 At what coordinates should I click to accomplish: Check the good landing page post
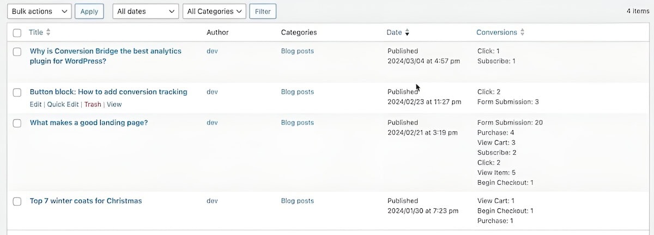click(x=17, y=123)
